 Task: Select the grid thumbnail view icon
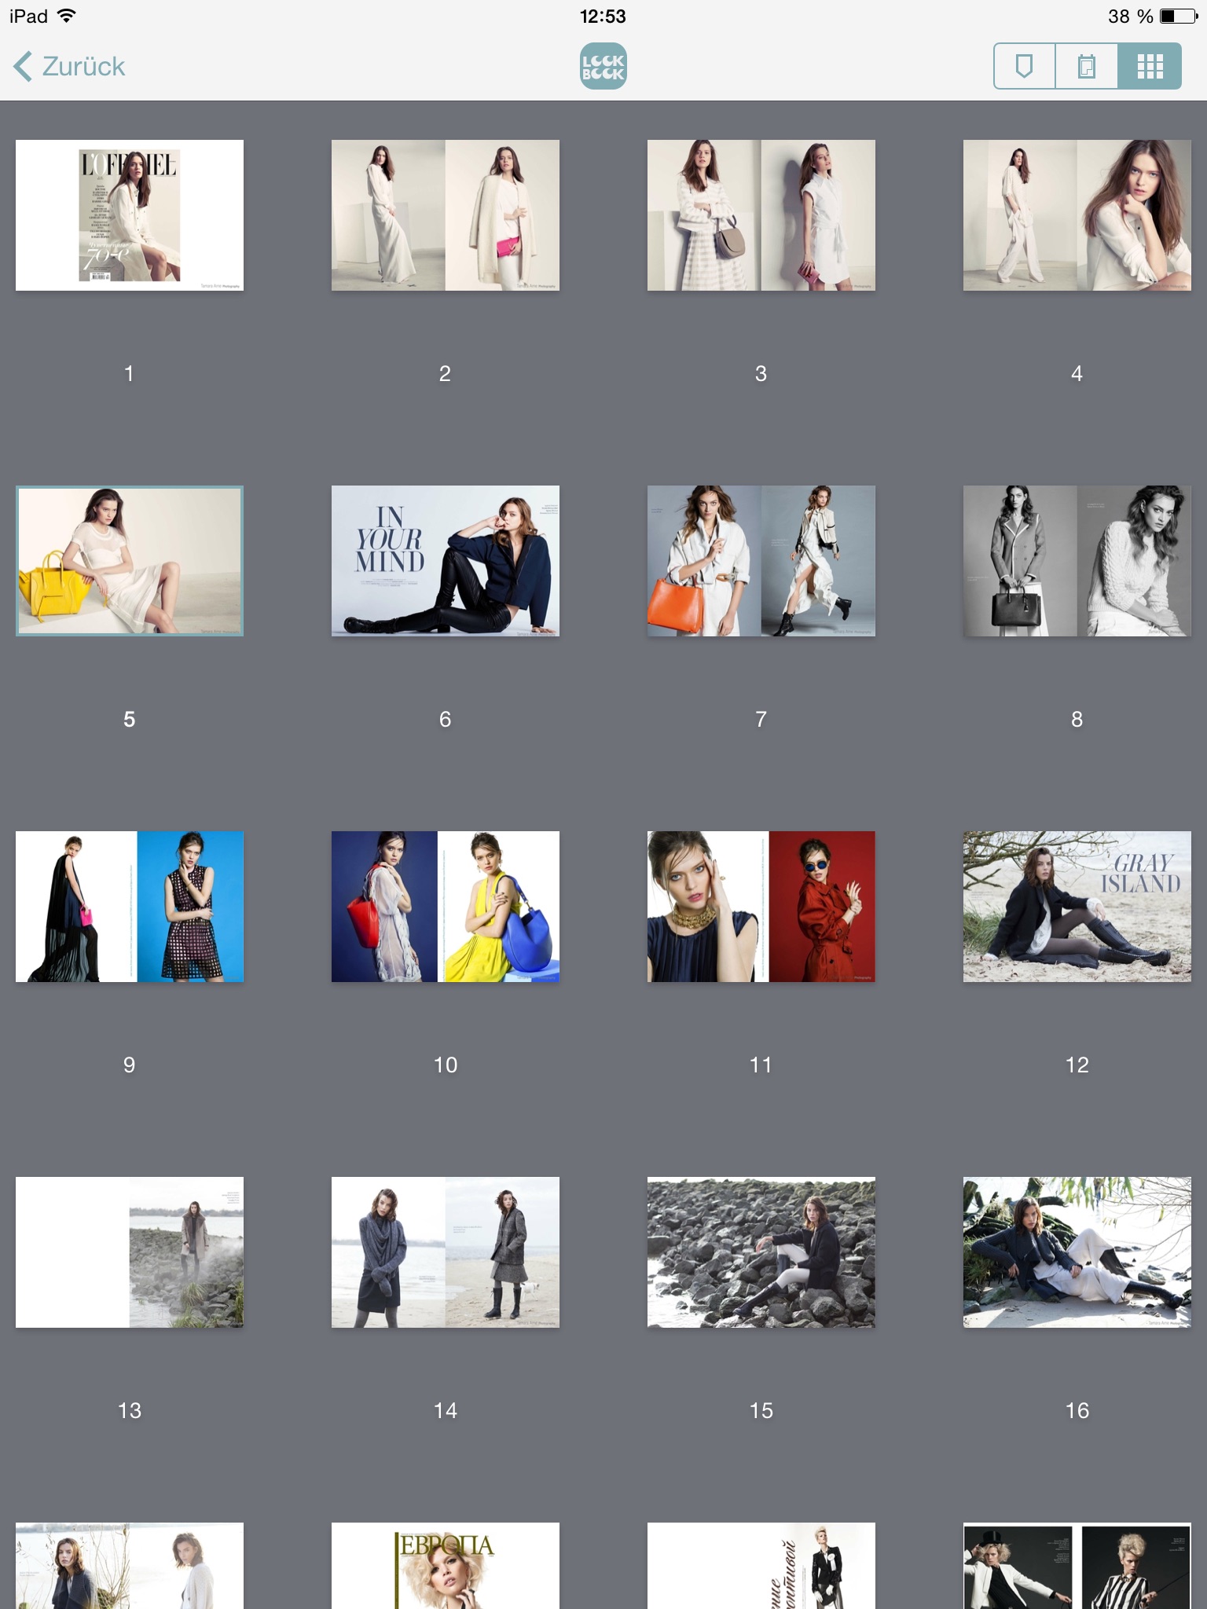[x=1150, y=66]
